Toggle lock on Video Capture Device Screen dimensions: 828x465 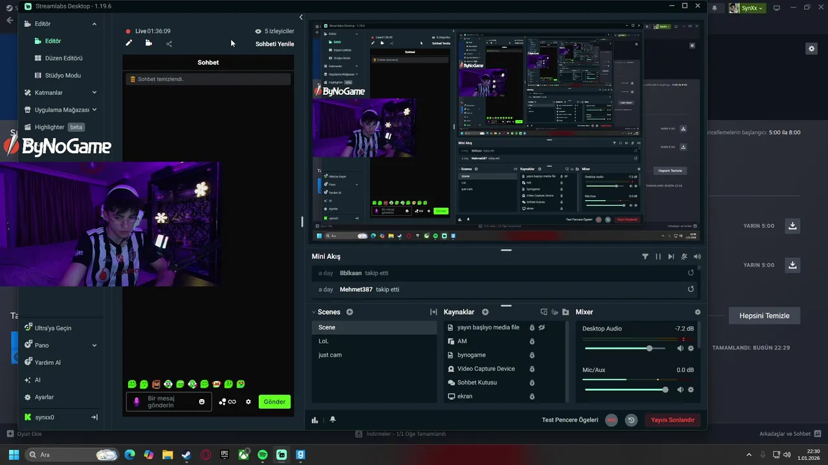pyautogui.click(x=532, y=369)
